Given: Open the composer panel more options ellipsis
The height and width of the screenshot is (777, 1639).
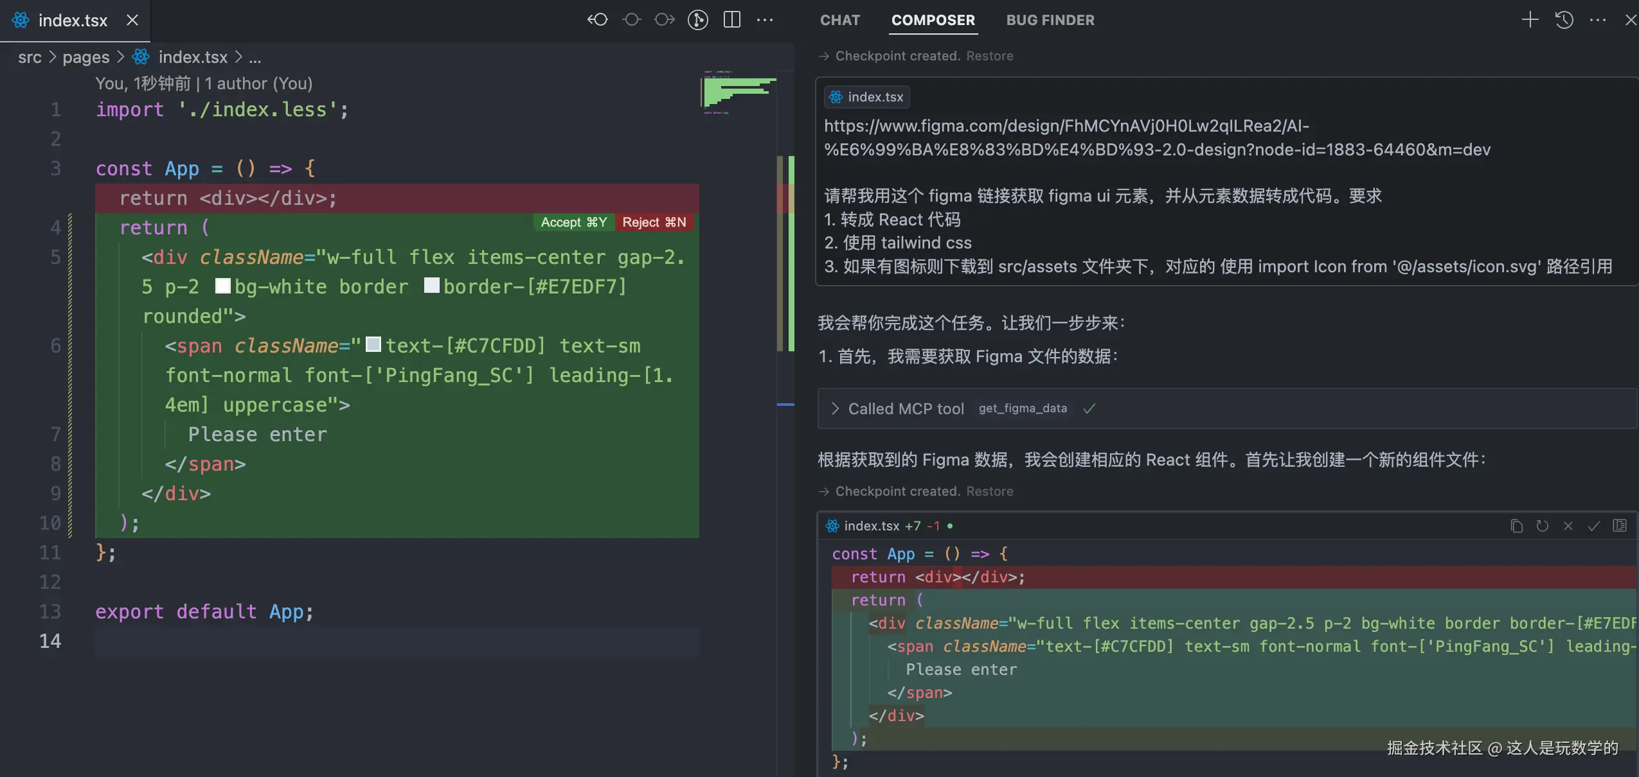Looking at the screenshot, I should click(1598, 20).
